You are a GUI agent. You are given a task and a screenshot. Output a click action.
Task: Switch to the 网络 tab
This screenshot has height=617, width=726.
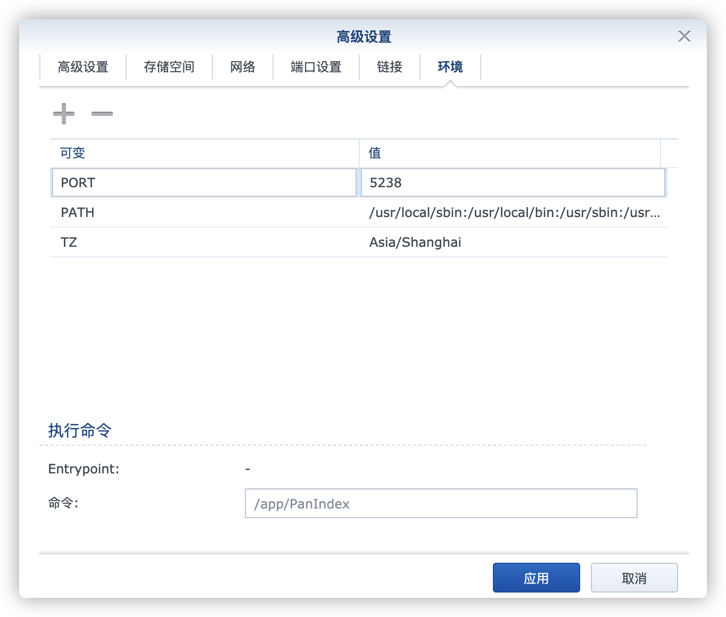click(243, 67)
